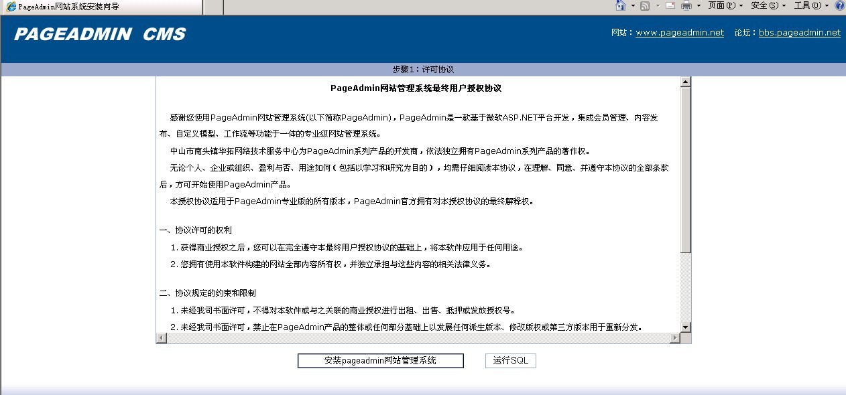Open the 安全(S) menu
Image resolution: width=846 pixels, height=395 pixels.
click(x=764, y=5)
